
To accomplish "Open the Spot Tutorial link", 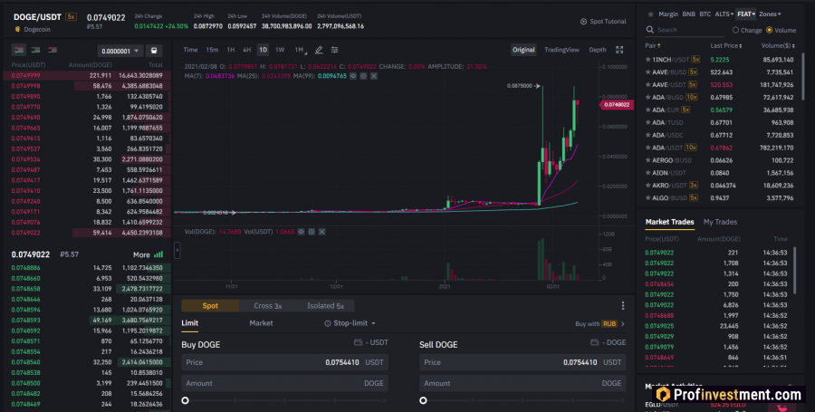I will click(x=603, y=22).
